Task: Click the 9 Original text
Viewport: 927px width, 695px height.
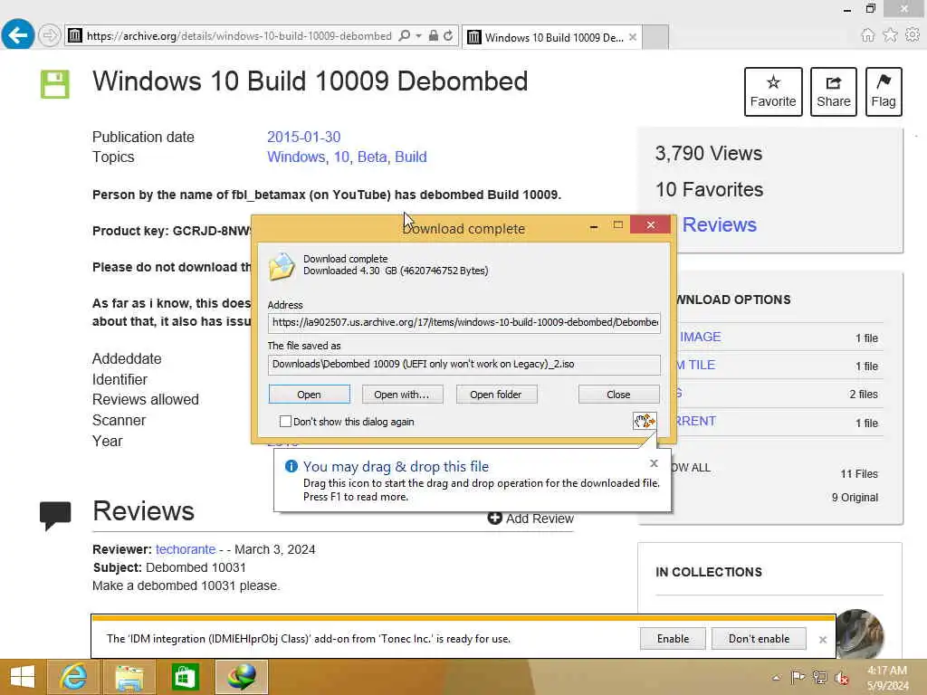Action: (855, 498)
